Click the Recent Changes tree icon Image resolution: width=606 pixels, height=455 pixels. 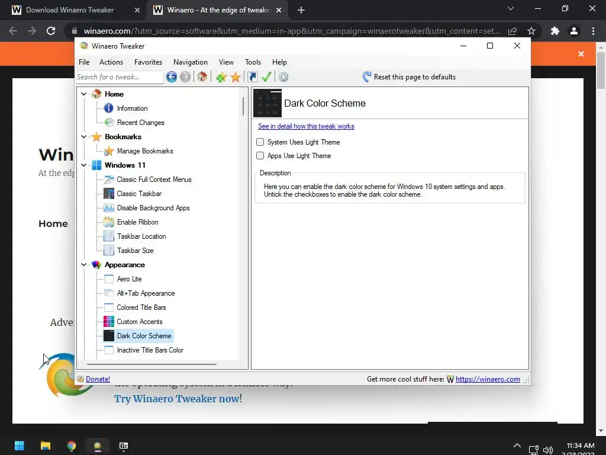tap(109, 122)
